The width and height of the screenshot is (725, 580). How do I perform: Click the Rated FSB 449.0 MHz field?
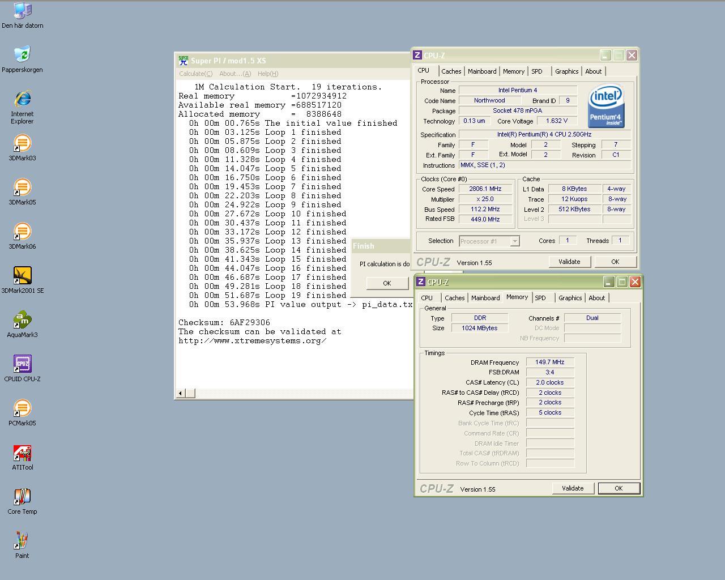pos(485,219)
